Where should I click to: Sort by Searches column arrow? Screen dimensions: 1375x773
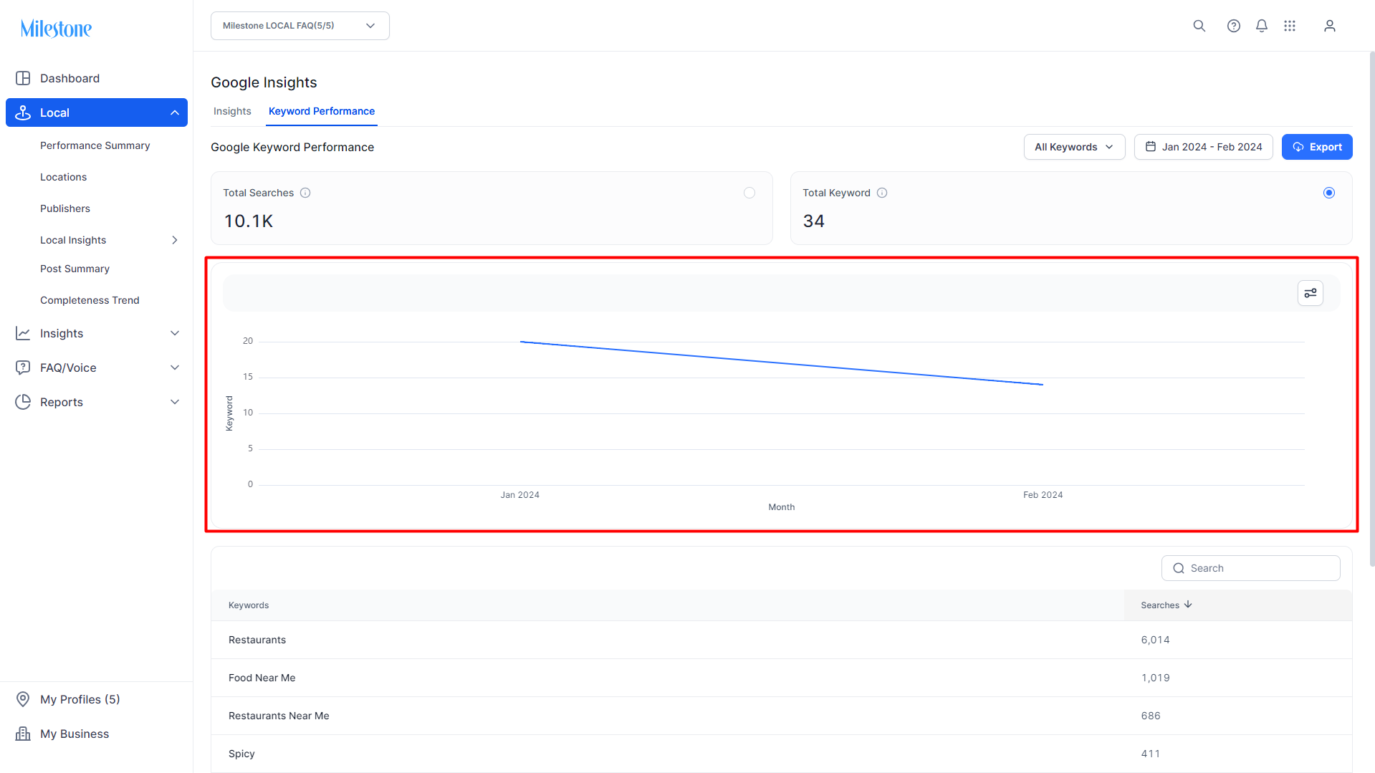pos(1188,605)
